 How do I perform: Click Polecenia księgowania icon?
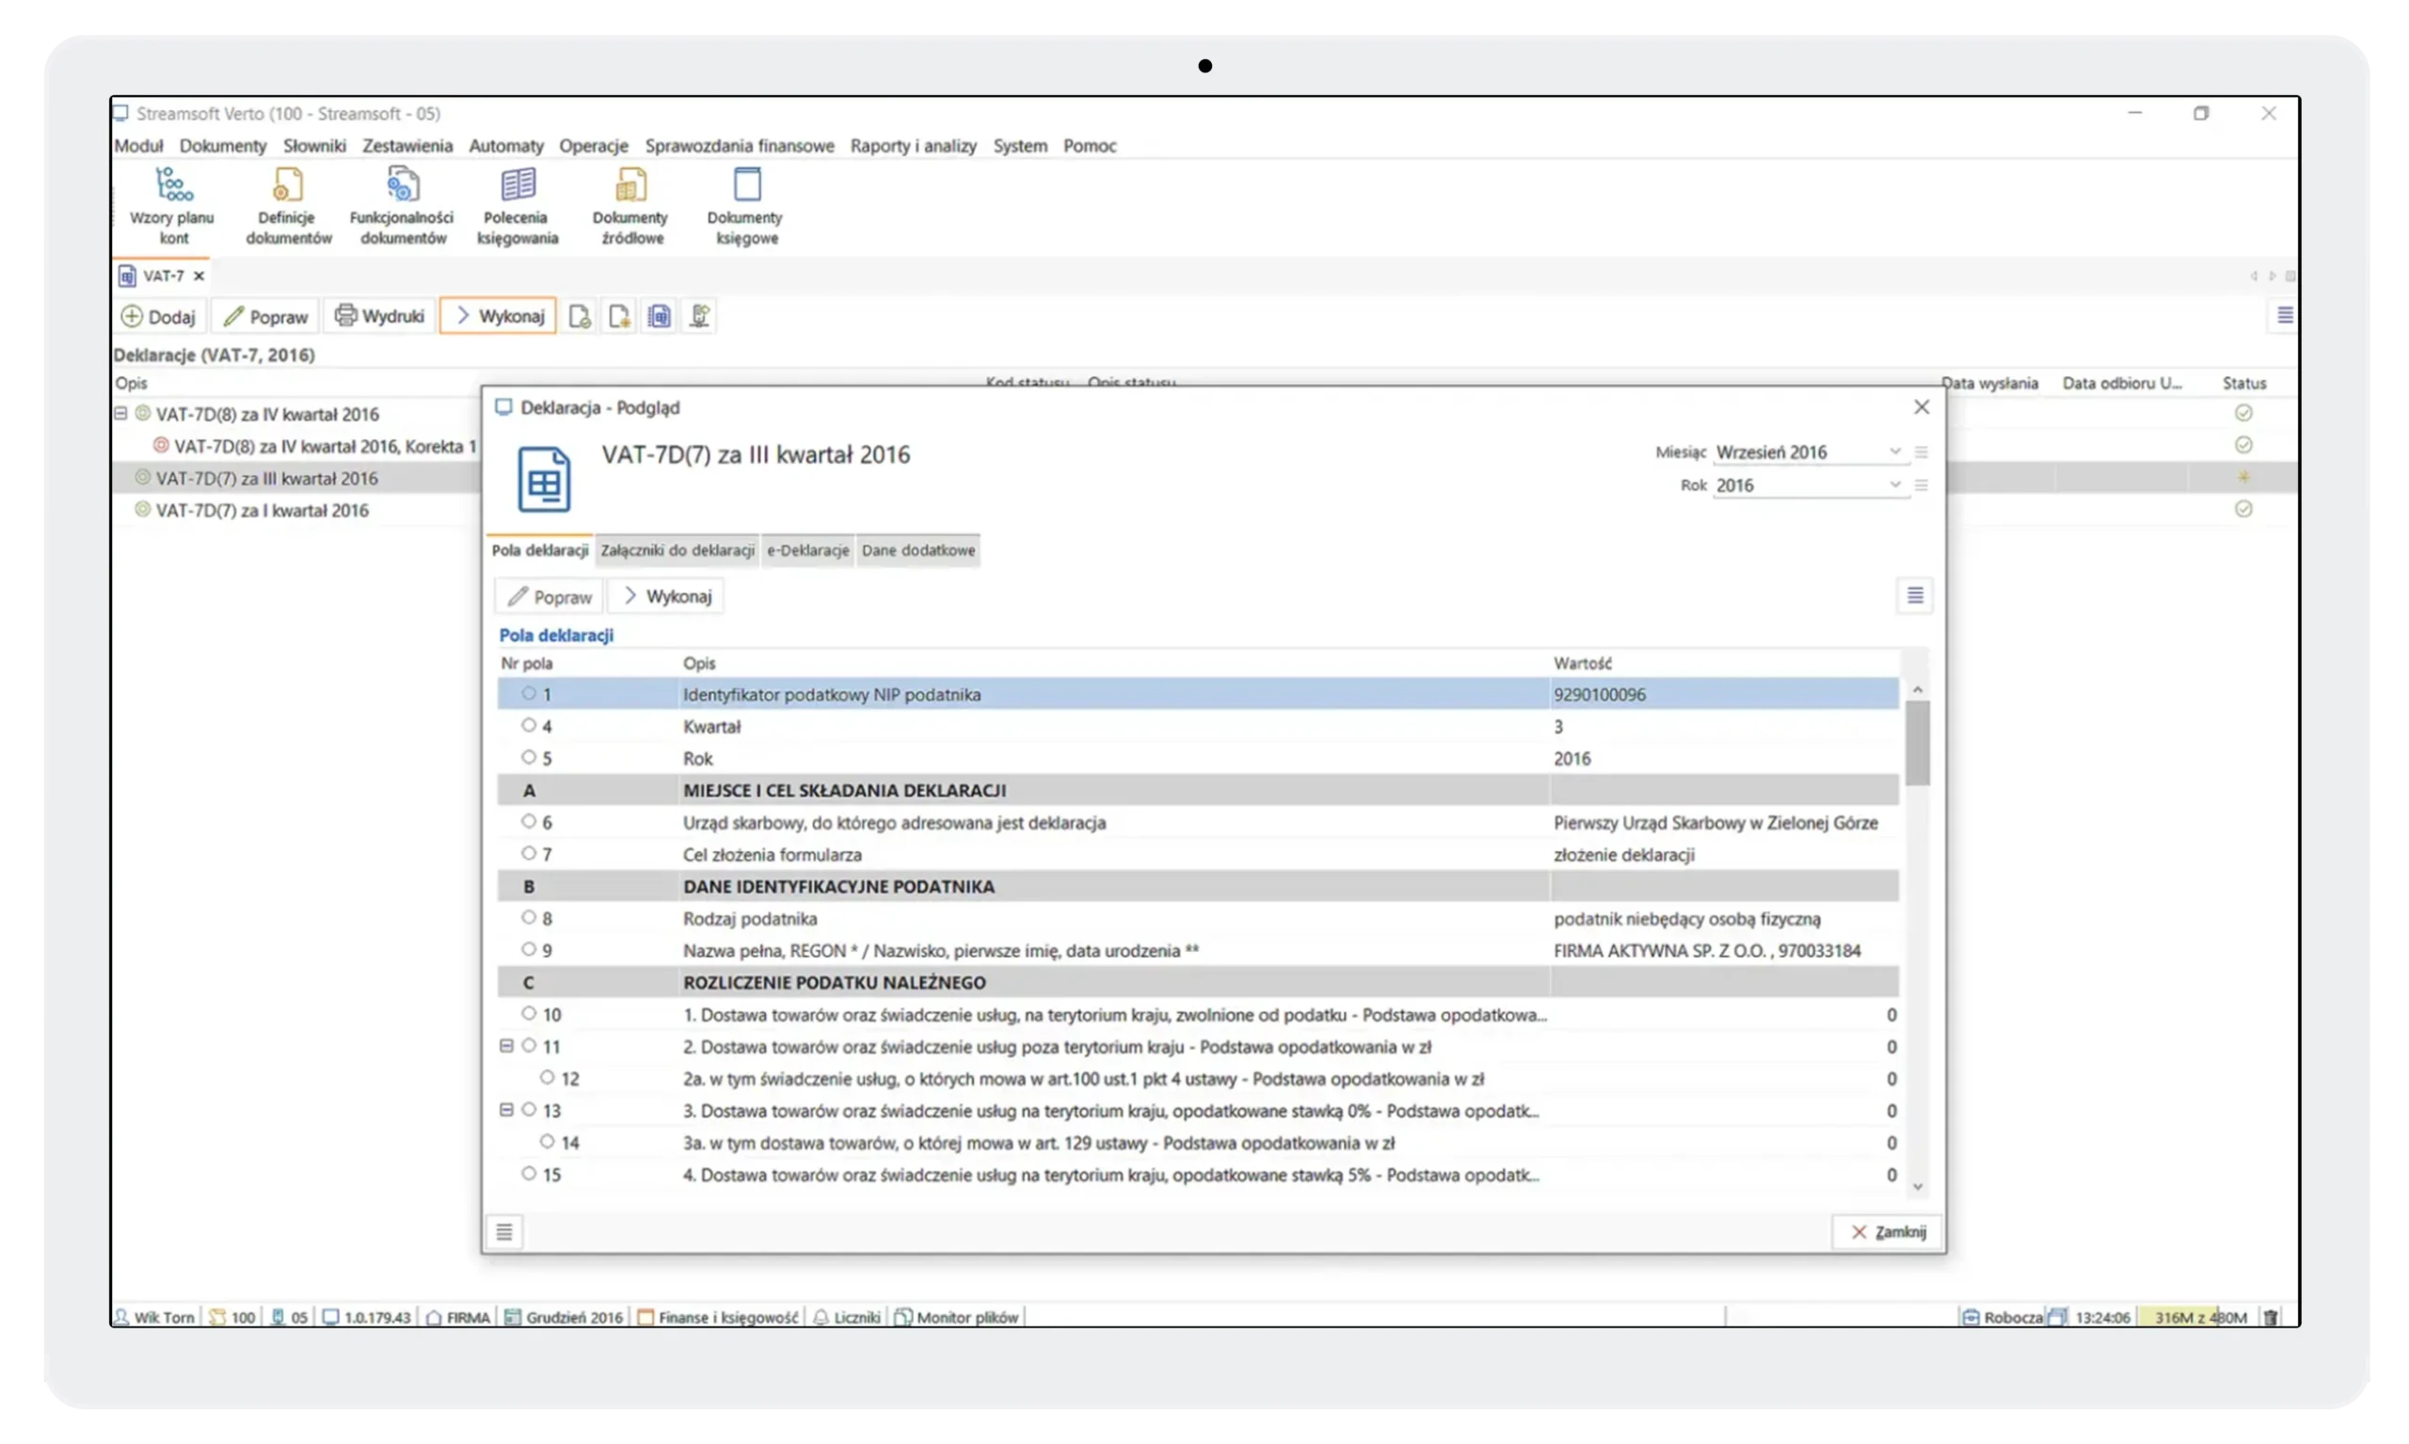click(x=518, y=205)
